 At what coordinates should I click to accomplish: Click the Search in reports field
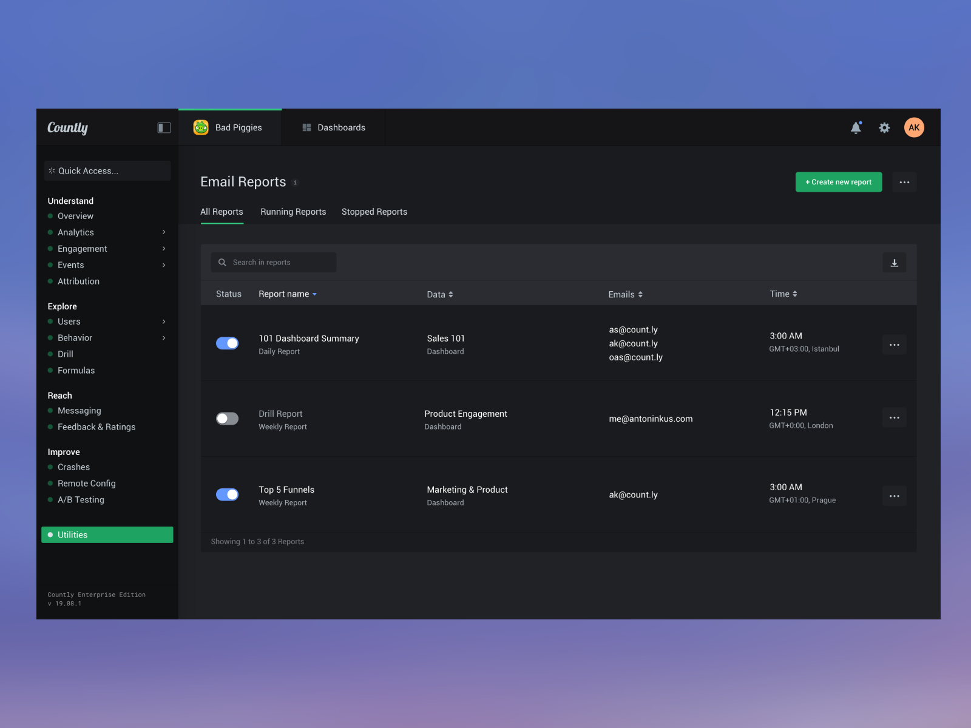tap(273, 262)
